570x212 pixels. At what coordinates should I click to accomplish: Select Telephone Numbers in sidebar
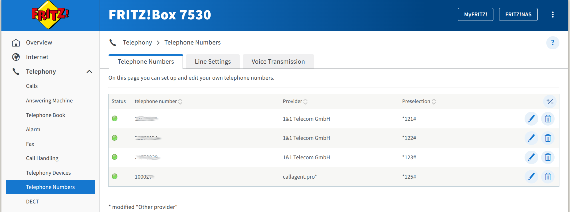50,187
